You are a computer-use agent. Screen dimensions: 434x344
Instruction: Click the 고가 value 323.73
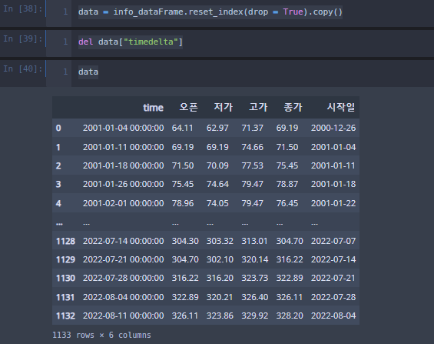(255, 278)
